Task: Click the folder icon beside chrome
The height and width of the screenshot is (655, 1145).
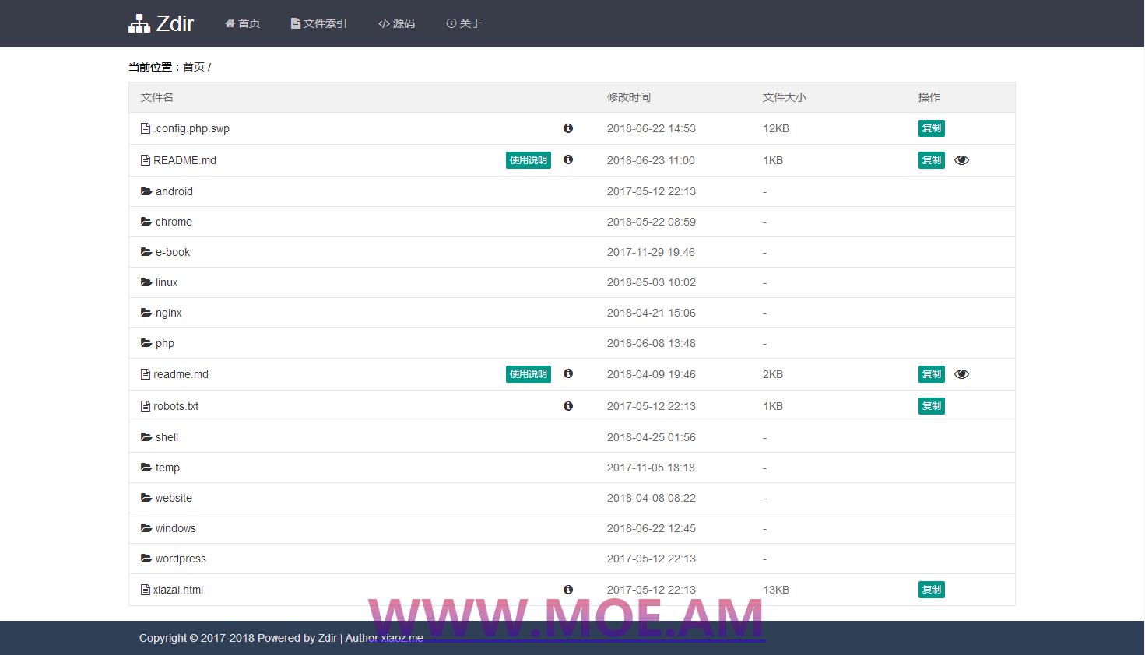Action: coord(146,222)
